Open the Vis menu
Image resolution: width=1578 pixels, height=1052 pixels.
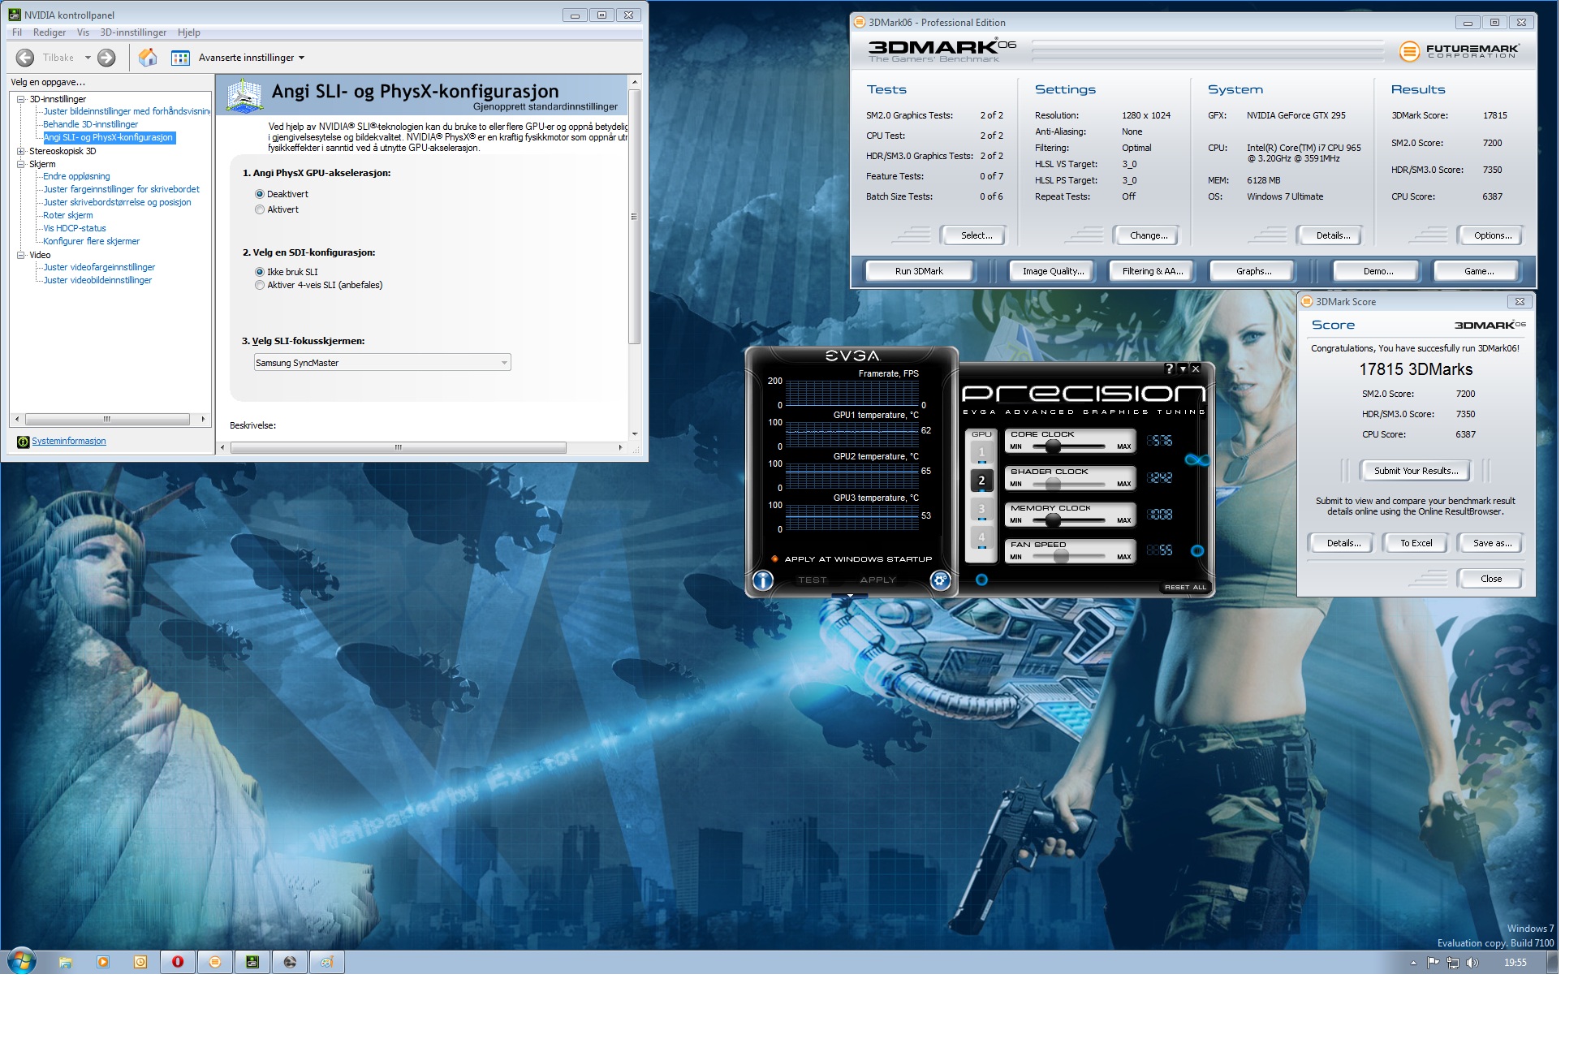pos(83,32)
